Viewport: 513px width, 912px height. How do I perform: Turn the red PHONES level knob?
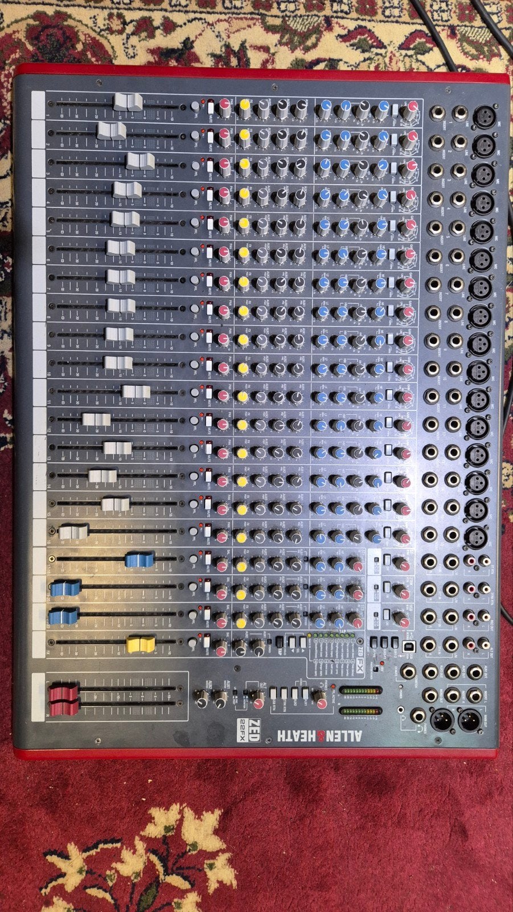[x=321, y=701]
